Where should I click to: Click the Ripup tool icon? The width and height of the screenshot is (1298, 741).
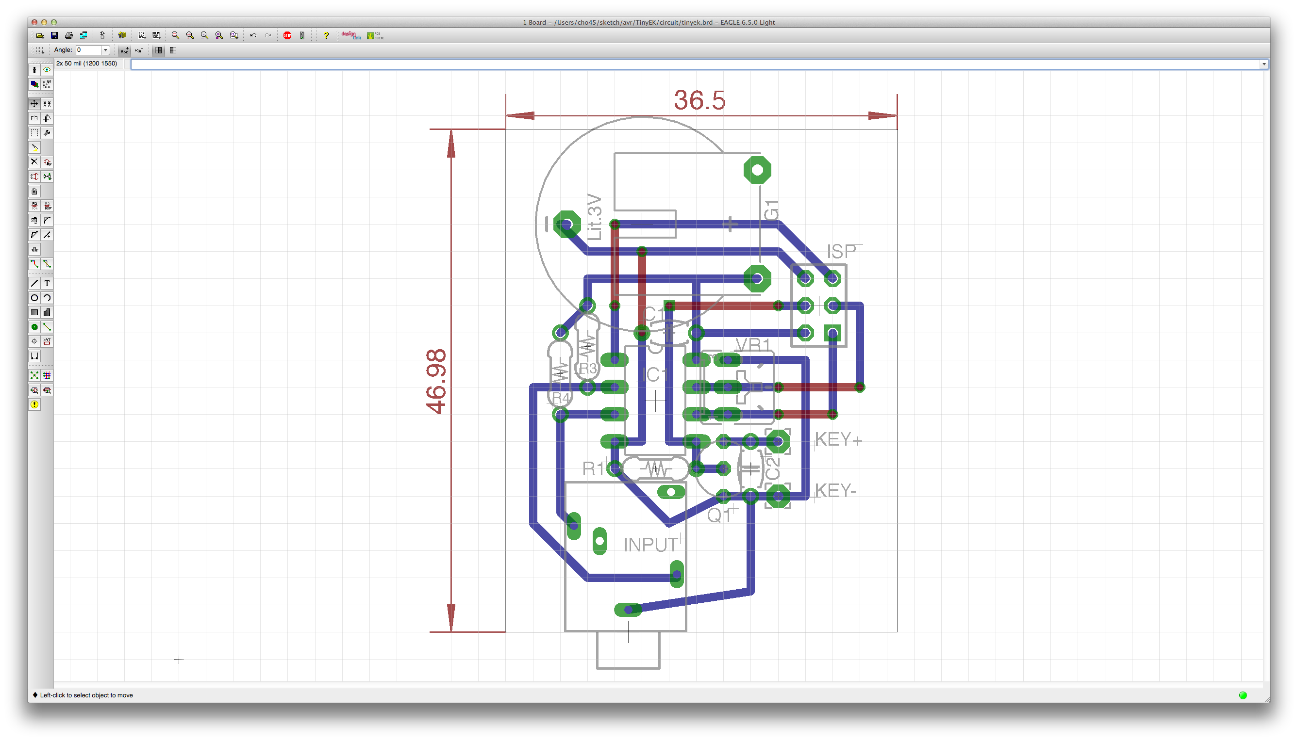(47, 264)
